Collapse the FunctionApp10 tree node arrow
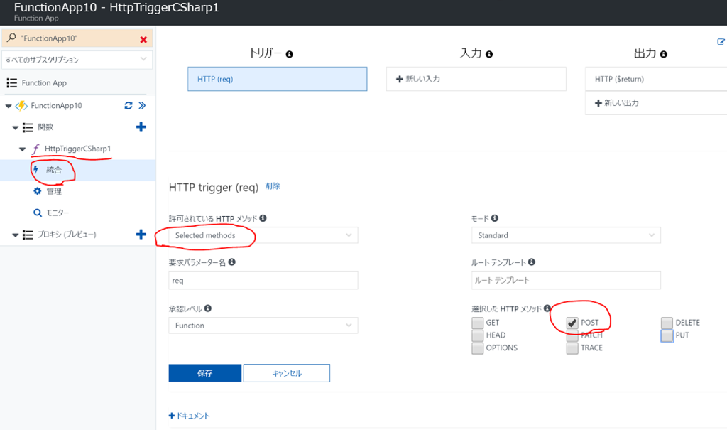 coord(9,106)
